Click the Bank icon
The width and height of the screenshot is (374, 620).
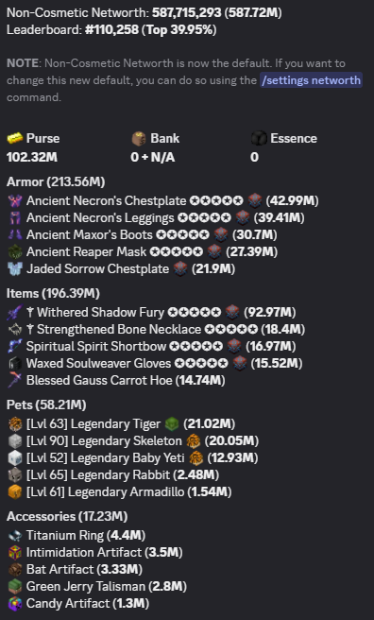(139, 138)
